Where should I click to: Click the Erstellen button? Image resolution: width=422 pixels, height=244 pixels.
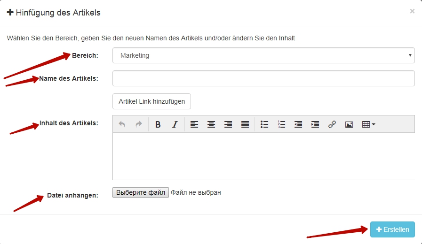pos(392,229)
